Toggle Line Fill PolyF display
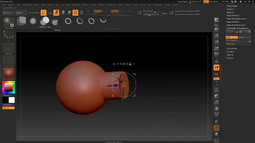The height and width of the screenshot is (143, 255). click(216, 115)
